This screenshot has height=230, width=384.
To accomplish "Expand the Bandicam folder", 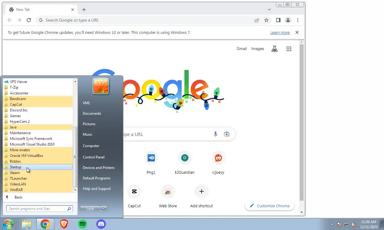I will click(x=38, y=99).
